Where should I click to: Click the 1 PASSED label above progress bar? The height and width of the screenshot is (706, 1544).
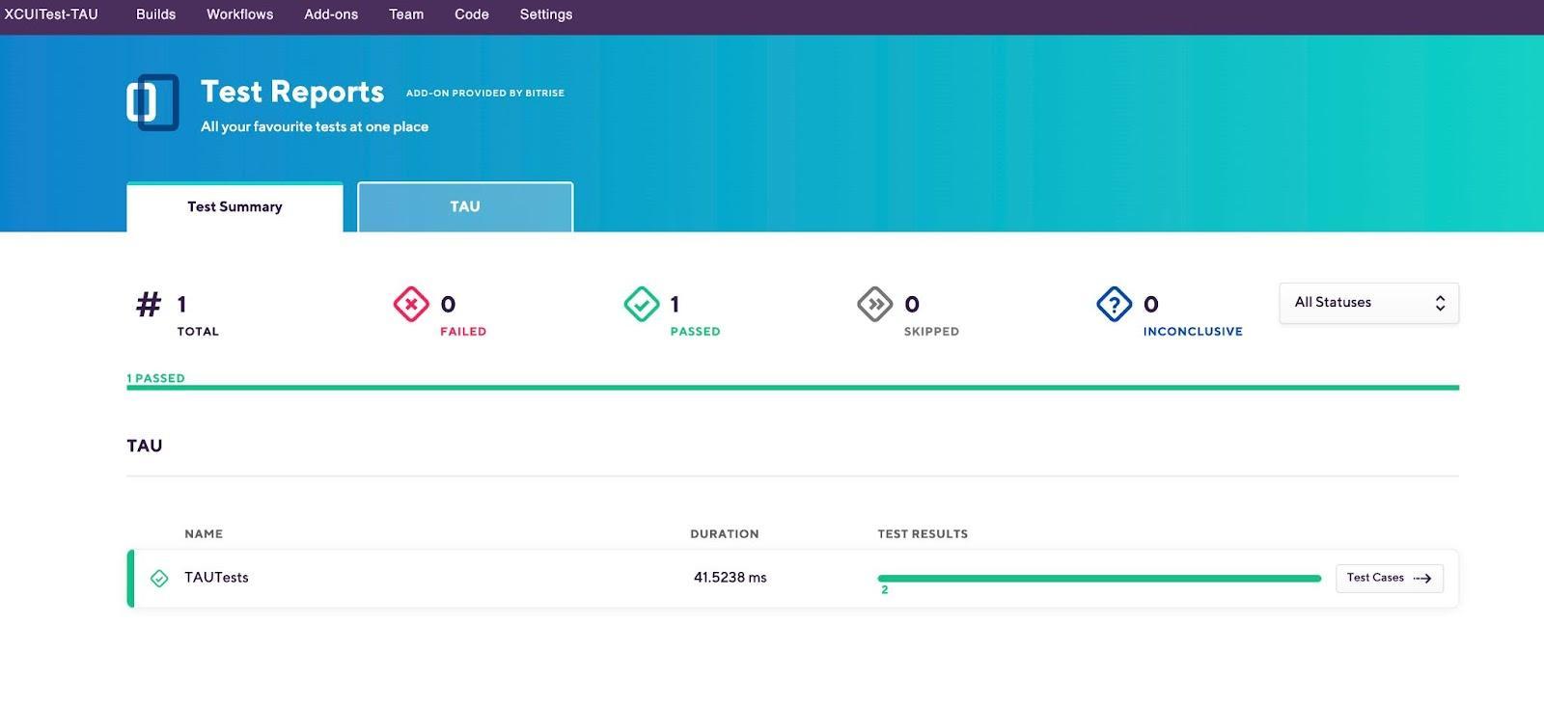(x=155, y=378)
